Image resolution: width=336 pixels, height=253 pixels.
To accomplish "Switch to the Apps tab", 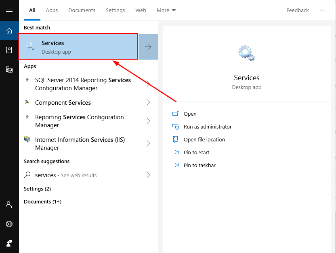I will (52, 10).
